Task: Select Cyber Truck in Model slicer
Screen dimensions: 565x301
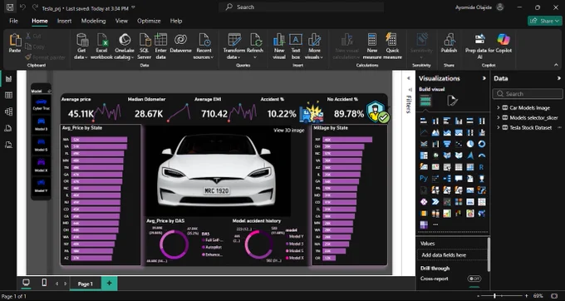Action: click(41, 104)
